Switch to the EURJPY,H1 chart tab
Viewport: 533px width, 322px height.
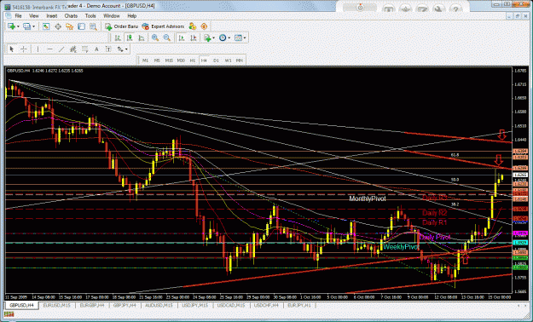click(x=299, y=305)
